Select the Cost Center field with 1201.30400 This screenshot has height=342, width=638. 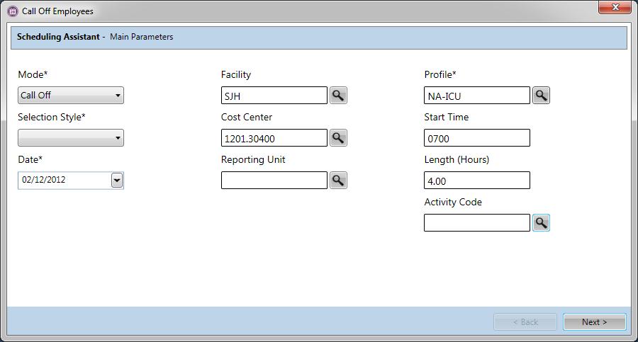point(274,138)
